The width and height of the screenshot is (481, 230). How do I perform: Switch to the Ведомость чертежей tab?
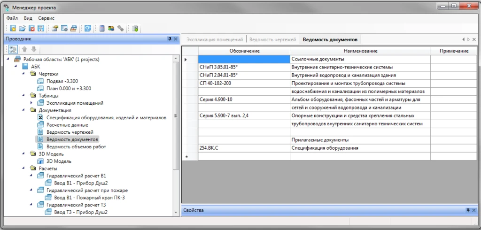pyautogui.click(x=272, y=39)
